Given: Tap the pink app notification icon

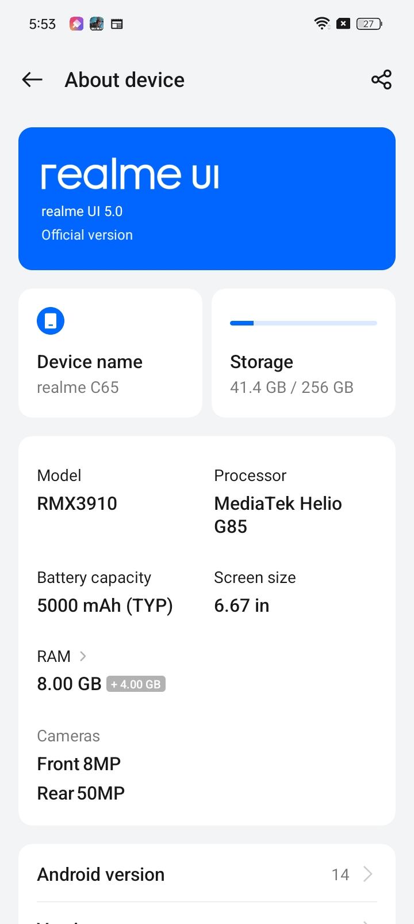Looking at the screenshot, I should pos(76,24).
